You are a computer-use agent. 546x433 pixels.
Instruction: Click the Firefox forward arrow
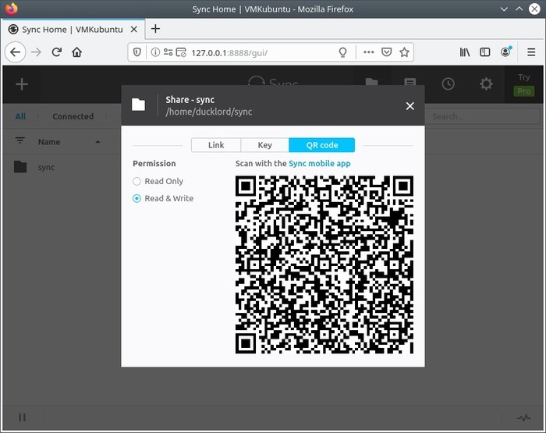[x=36, y=52]
